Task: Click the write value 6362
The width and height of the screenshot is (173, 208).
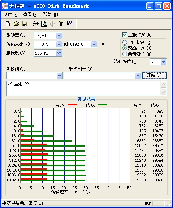Action: tap(141, 141)
